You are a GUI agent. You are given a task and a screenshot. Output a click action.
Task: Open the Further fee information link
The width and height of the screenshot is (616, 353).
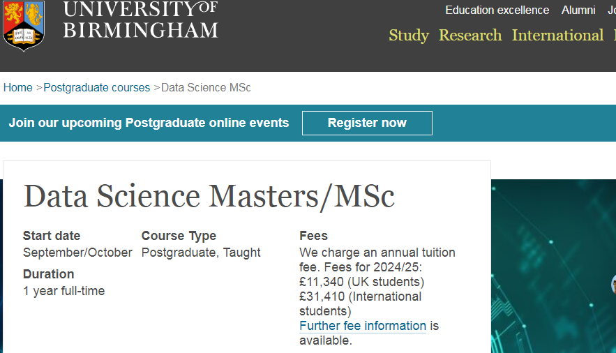[363, 326]
